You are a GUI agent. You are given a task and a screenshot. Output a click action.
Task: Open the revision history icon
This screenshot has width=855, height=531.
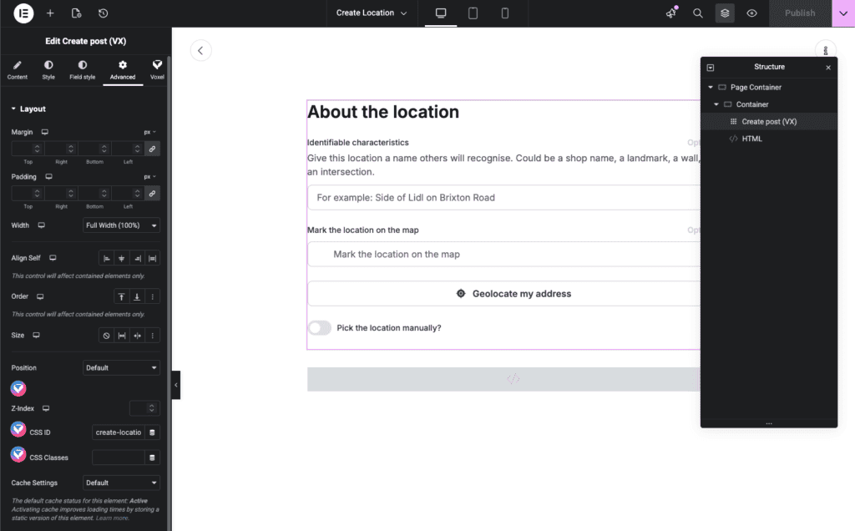[103, 13]
